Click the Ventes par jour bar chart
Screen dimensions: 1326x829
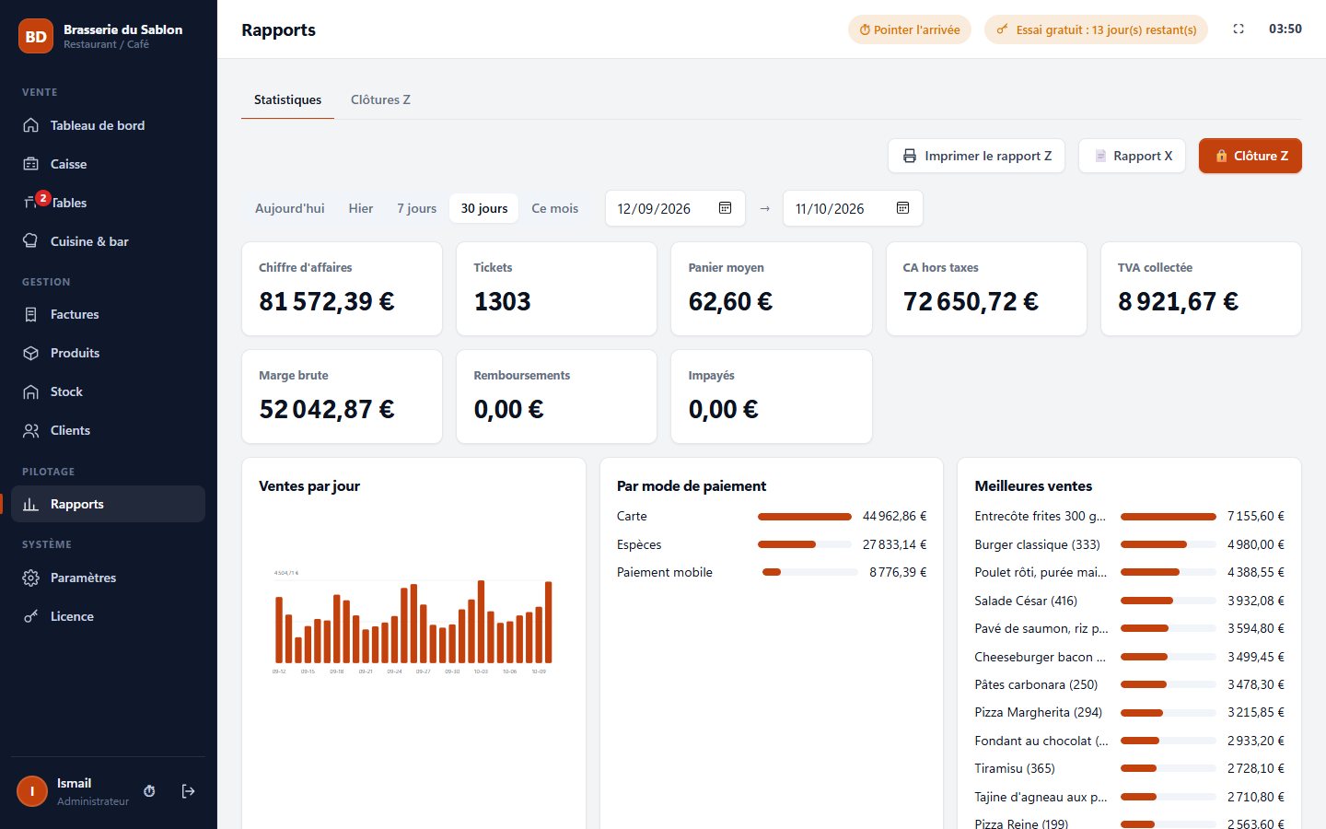tap(413, 622)
